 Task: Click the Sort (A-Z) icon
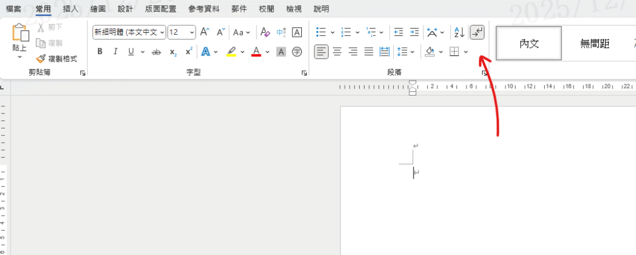point(458,32)
